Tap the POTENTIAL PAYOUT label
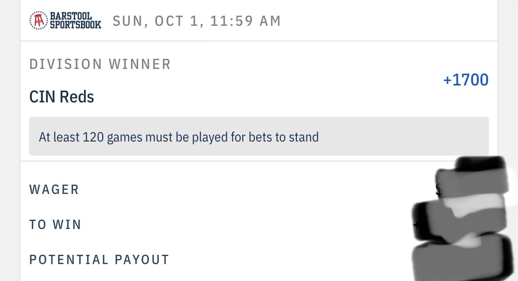 (x=99, y=260)
